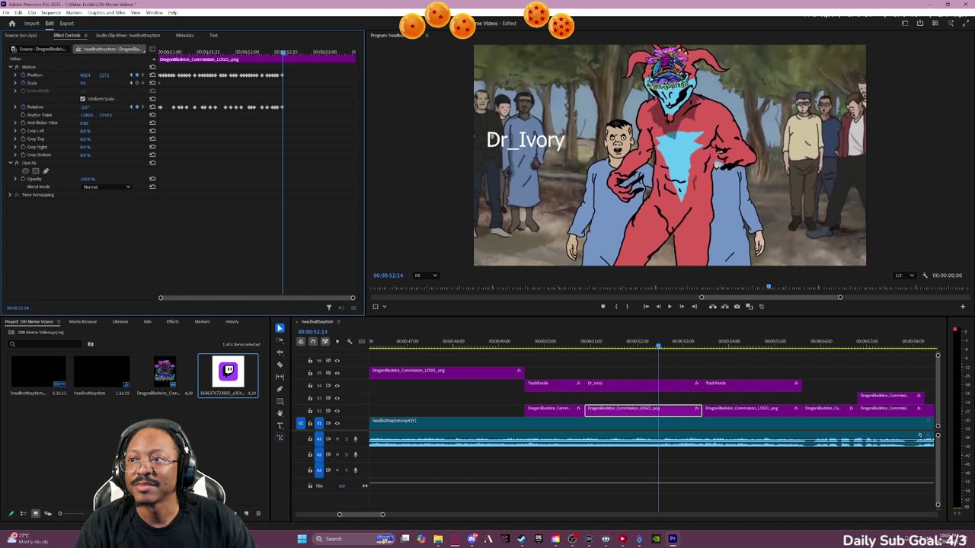Expand the Position property
Screen dimensions: 975x548
[15, 75]
